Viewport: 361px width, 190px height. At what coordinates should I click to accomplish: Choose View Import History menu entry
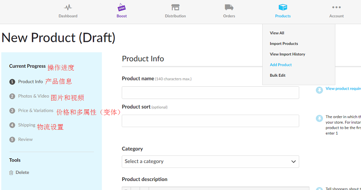pyautogui.click(x=287, y=54)
